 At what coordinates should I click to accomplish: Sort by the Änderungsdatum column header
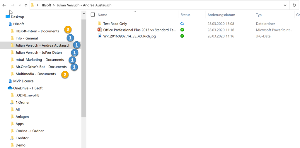221,15
